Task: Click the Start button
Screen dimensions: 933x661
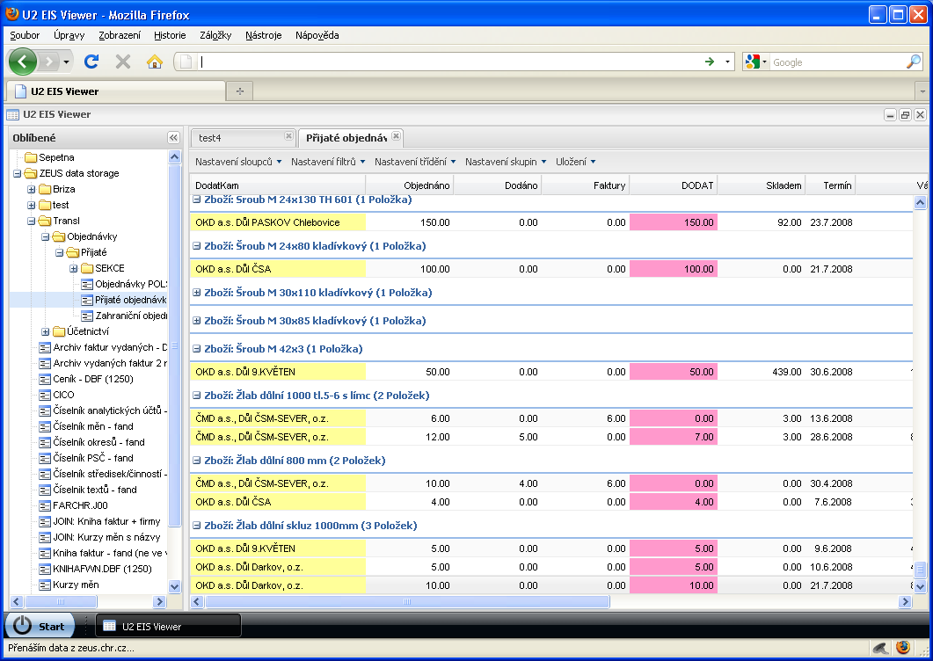Action: [x=40, y=626]
